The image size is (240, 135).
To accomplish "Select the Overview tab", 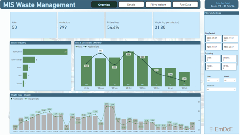I will coord(104,5).
